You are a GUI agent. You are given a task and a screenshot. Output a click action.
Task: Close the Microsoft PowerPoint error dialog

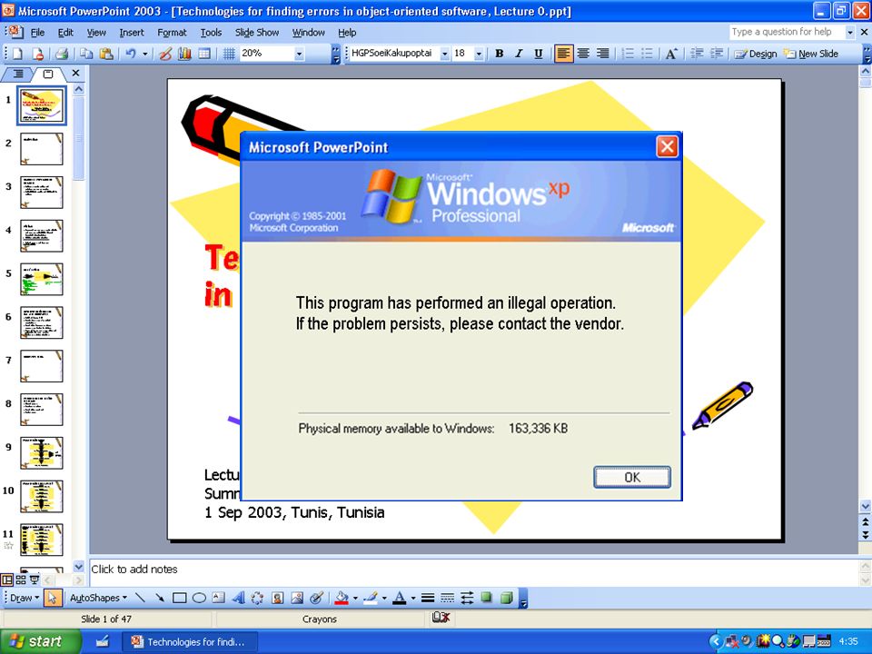tap(667, 147)
